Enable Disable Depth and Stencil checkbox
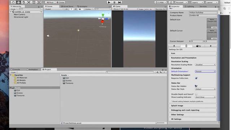The image size is (231, 130). click(196, 94)
